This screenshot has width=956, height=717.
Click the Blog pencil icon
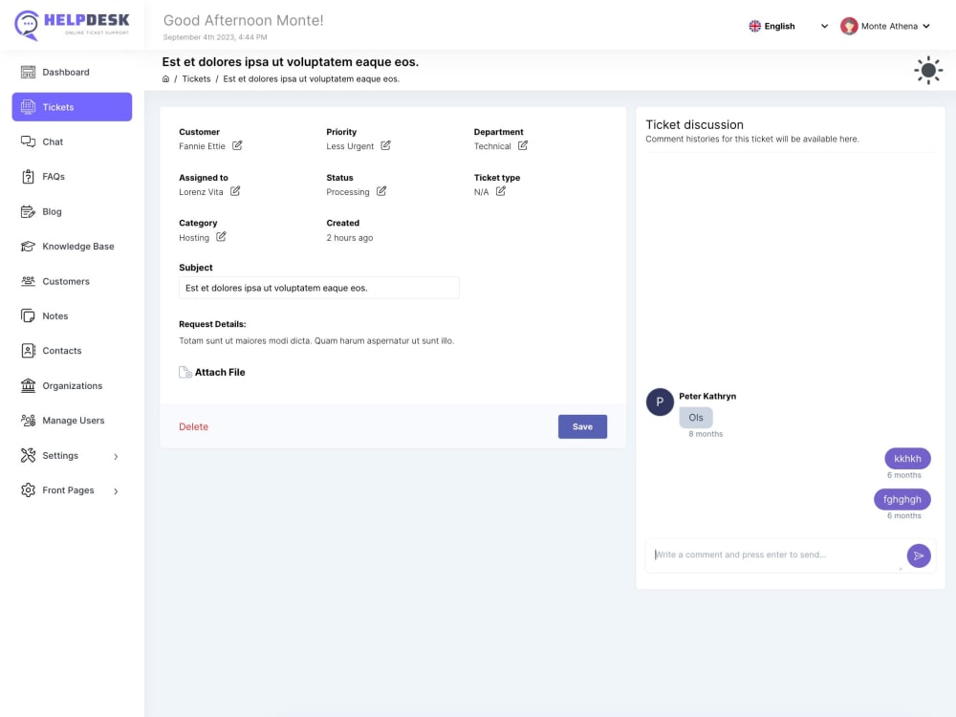(x=28, y=211)
